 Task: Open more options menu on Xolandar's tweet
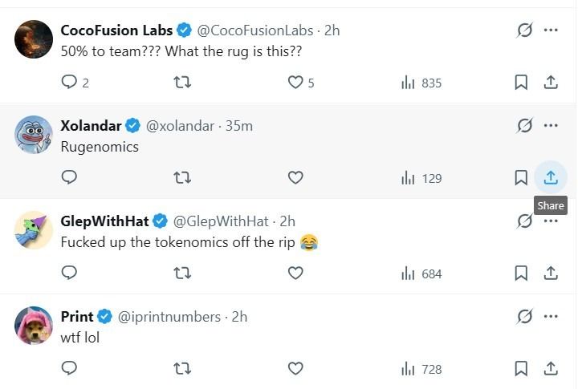(x=551, y=126)
